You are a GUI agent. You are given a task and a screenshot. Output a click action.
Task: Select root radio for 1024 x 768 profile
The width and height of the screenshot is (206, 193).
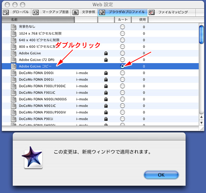tap(122, 33)
